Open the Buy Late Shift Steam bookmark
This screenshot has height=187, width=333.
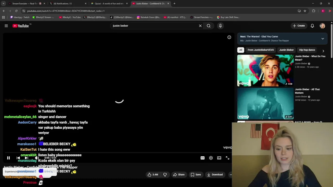228,17
